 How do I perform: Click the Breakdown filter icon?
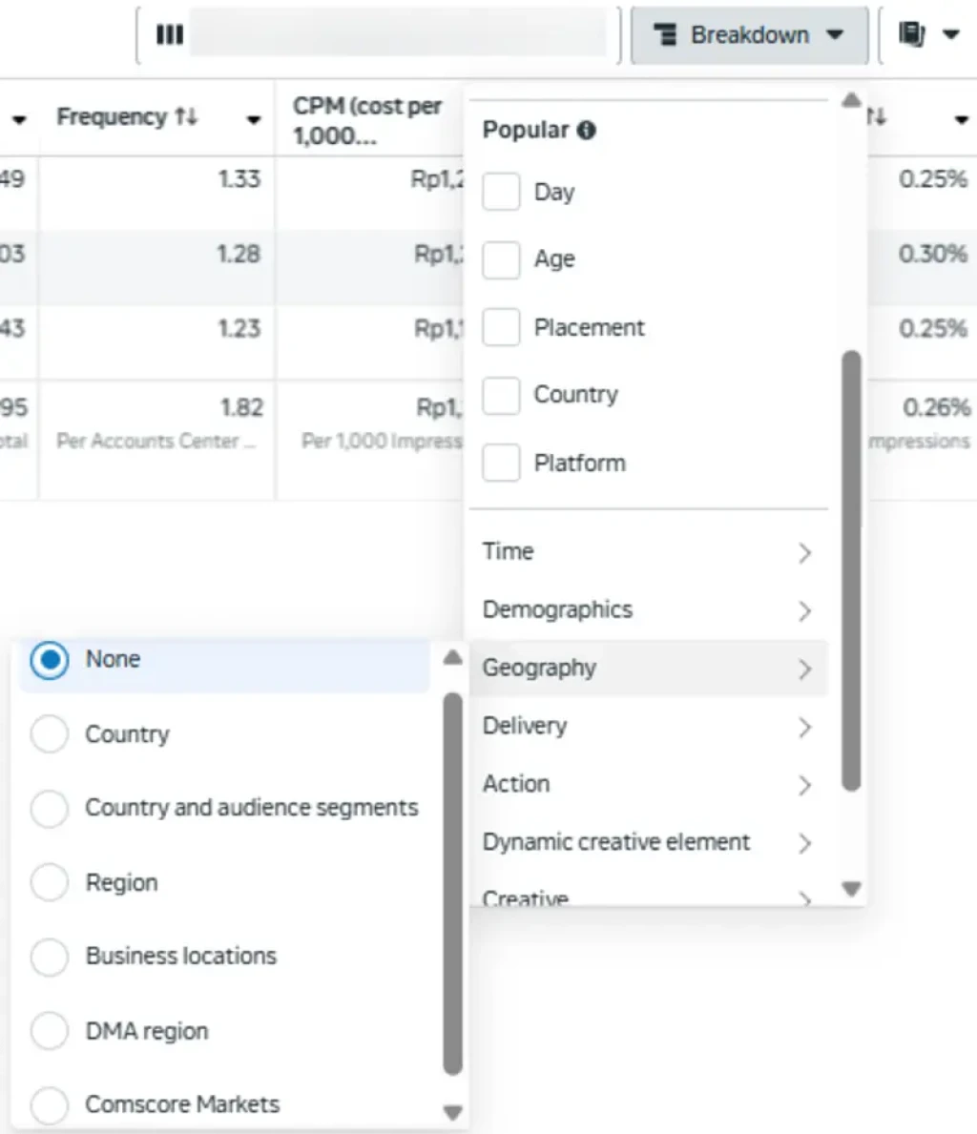[x=668, y=34]
